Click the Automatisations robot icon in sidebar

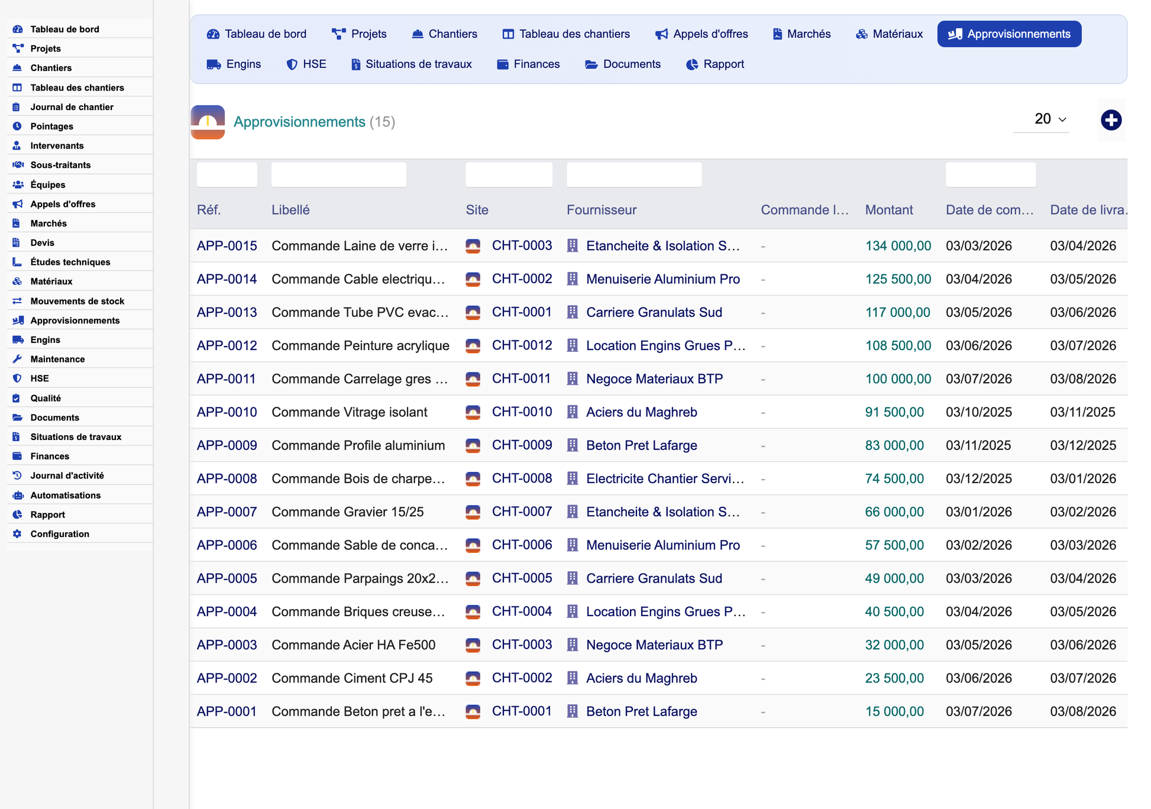(18, 495)
